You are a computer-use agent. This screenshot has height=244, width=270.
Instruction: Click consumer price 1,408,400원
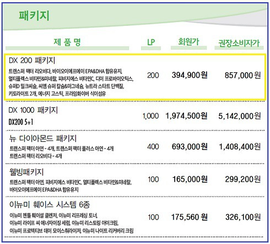click(x=240, y=147)
